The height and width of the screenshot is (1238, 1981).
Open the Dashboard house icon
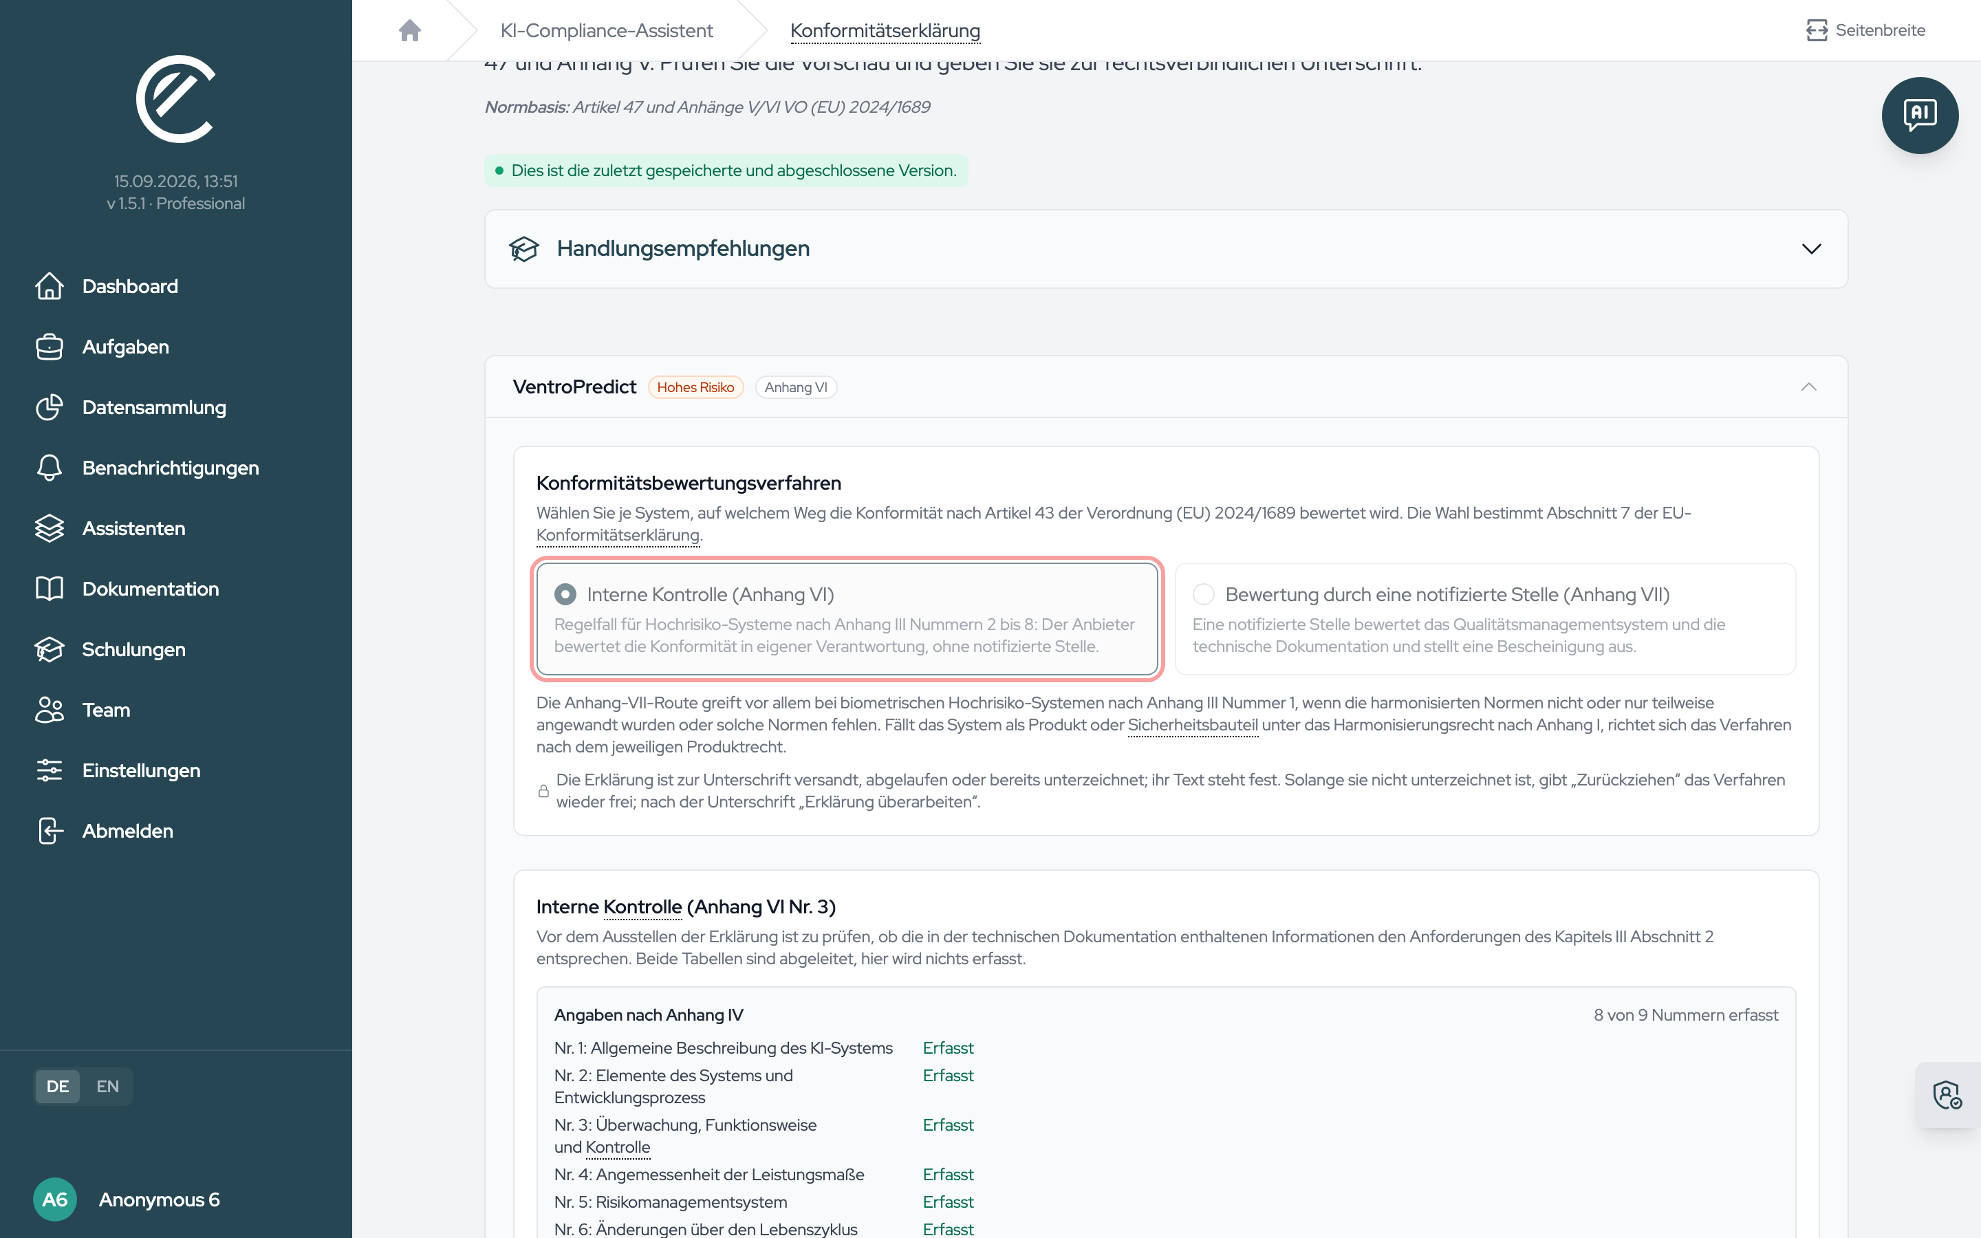49,287
